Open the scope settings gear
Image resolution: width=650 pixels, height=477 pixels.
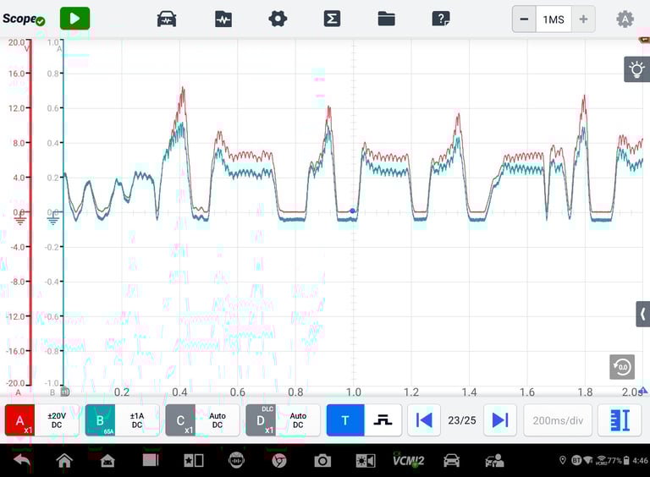278,19
